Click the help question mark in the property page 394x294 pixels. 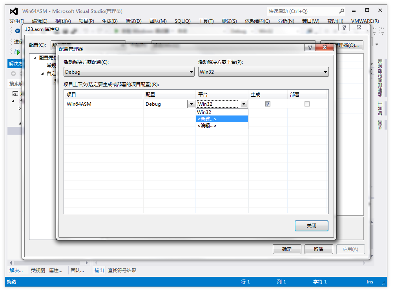[344, 27]
